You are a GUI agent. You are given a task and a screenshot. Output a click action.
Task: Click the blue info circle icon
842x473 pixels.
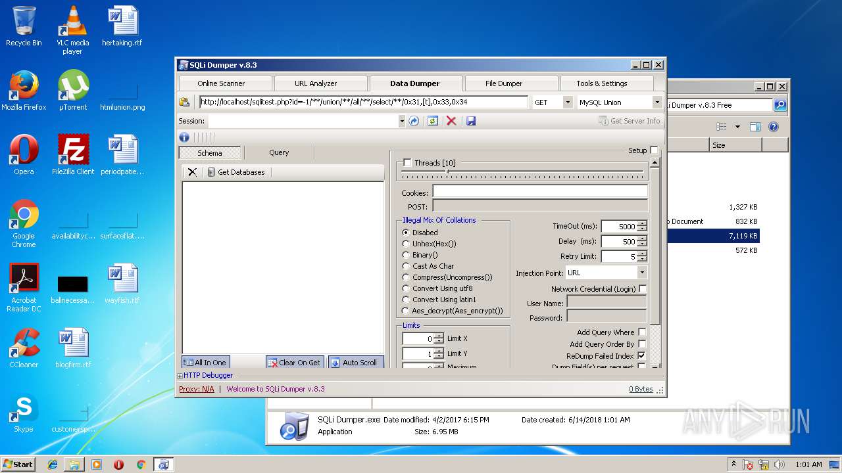click(184, 137)
